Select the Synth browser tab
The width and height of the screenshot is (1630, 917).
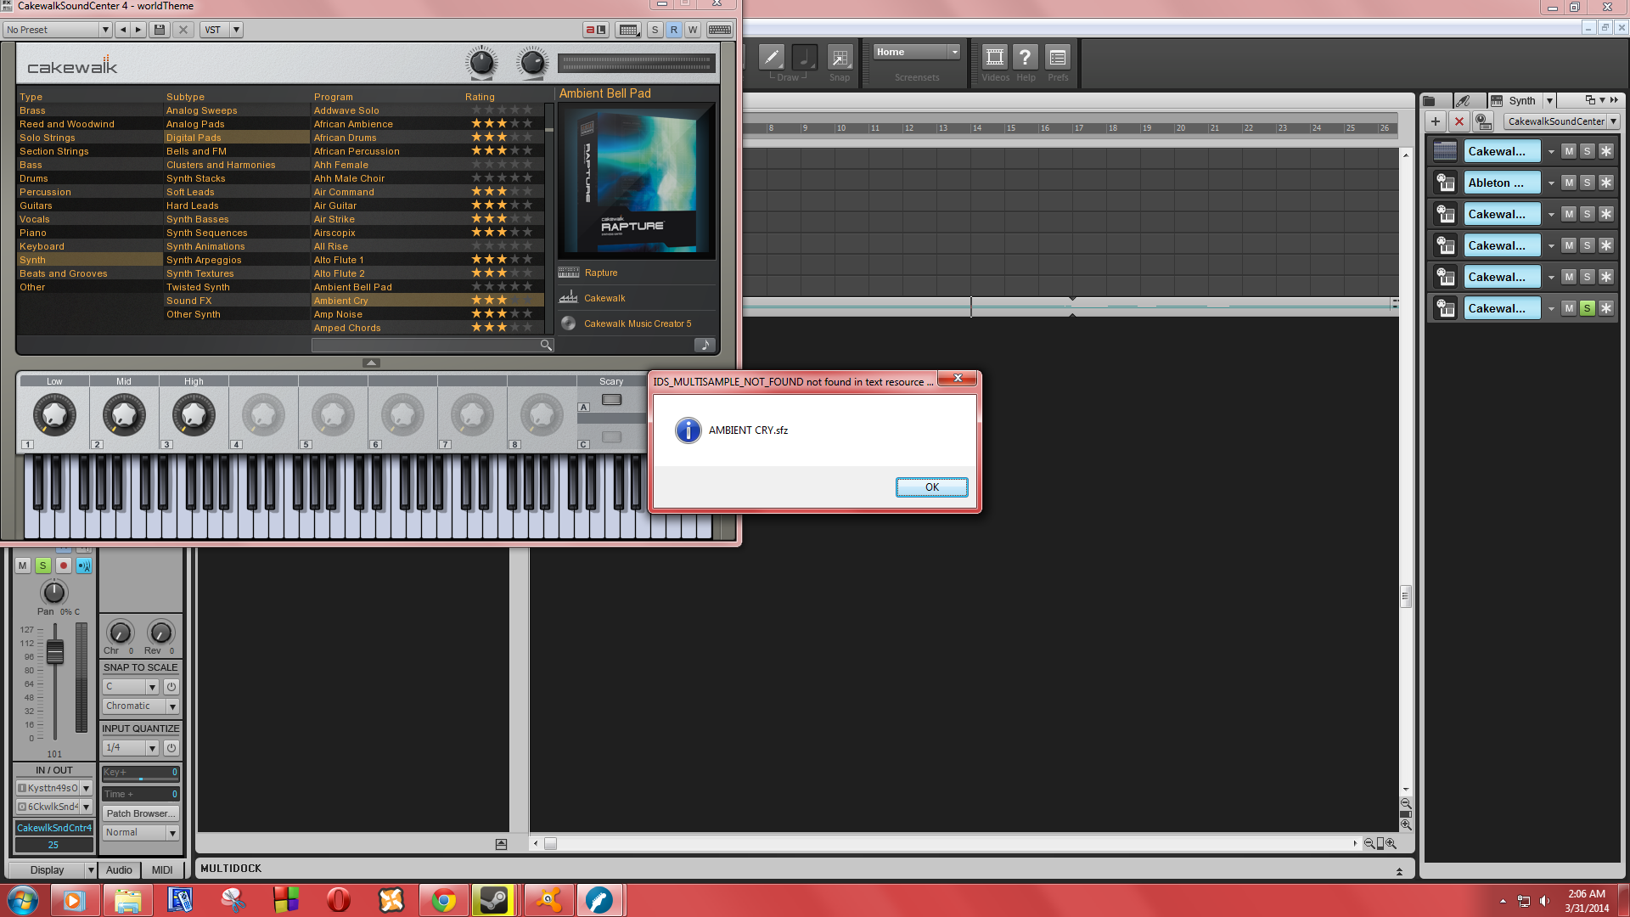(1521, 100)
